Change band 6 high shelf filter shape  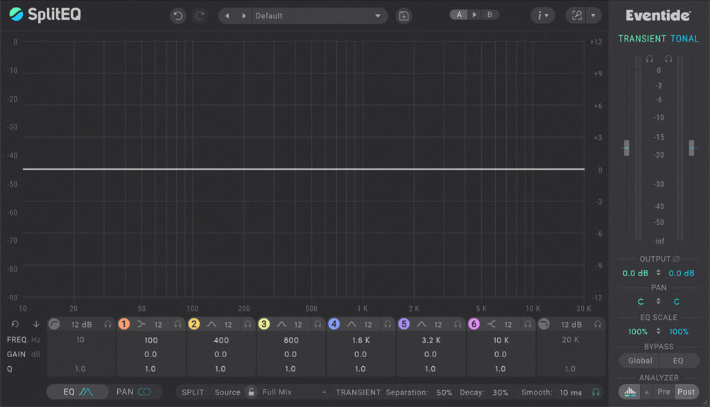(x=492, y=324)
